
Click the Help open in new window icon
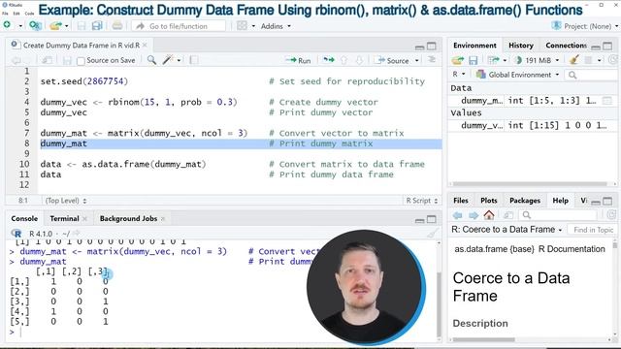coord(508,215)
